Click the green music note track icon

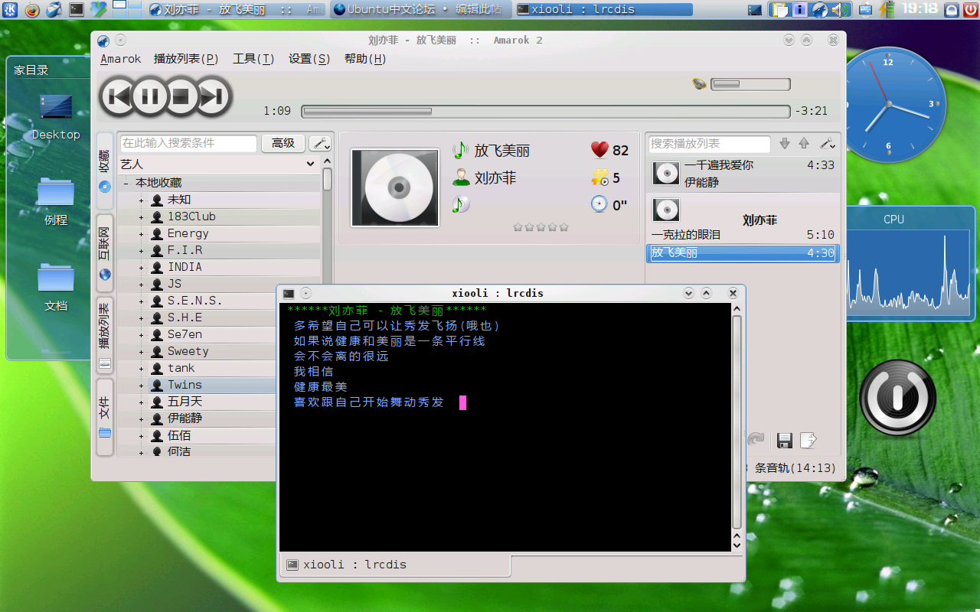point(460,150)
